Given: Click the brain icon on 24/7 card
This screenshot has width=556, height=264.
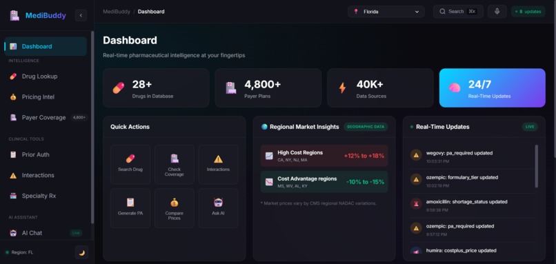Looking at the screenshot, I should 455,88.
